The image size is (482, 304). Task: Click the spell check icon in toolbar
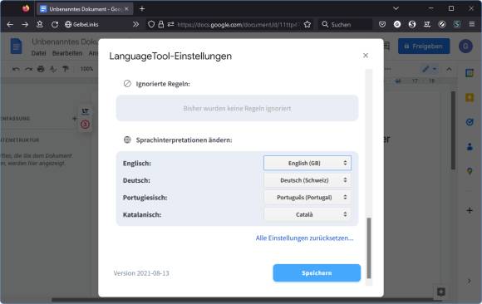tap(53, 69)
